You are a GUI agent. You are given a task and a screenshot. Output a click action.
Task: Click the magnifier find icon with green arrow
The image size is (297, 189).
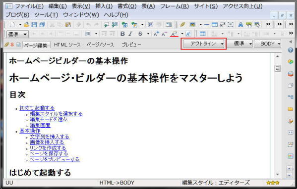pos(107,25)
